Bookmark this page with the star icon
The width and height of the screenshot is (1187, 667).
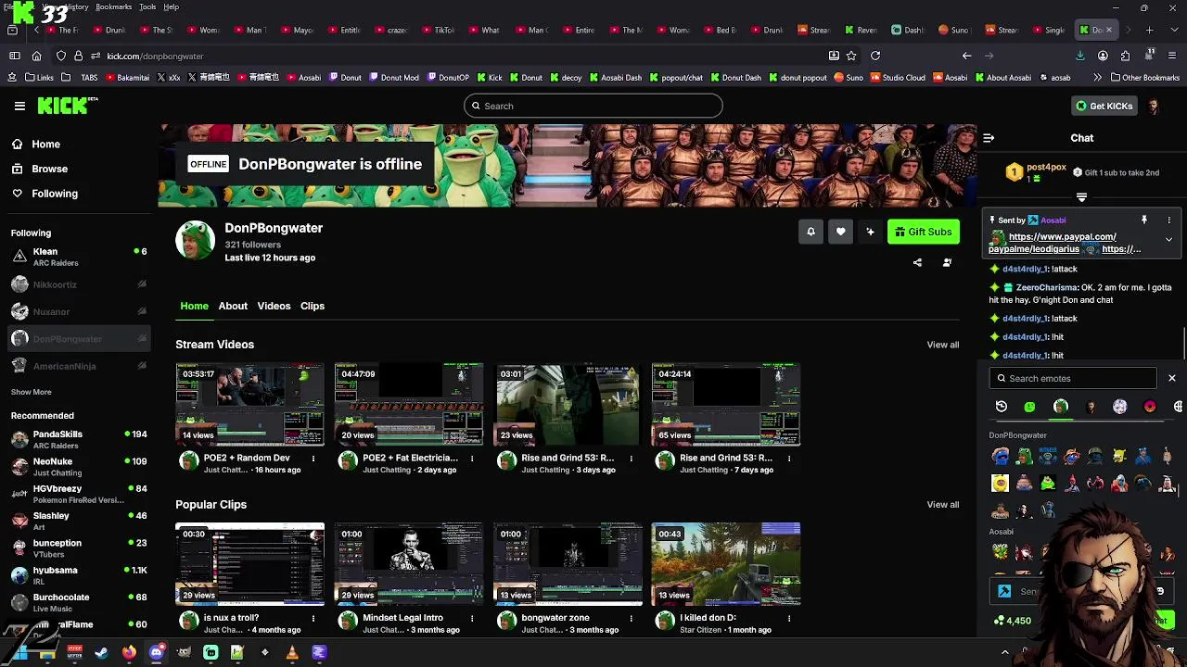(851, 56)
